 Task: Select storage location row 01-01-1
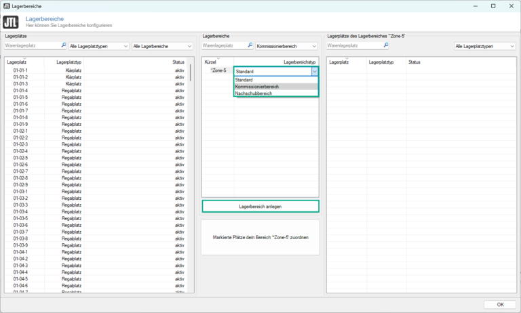coord(20,70)
